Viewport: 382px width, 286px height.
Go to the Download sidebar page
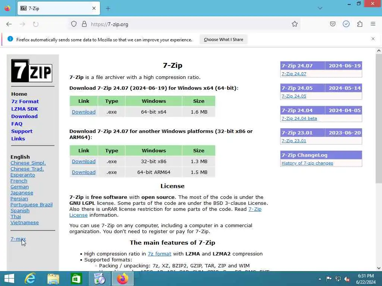(24, 116)
